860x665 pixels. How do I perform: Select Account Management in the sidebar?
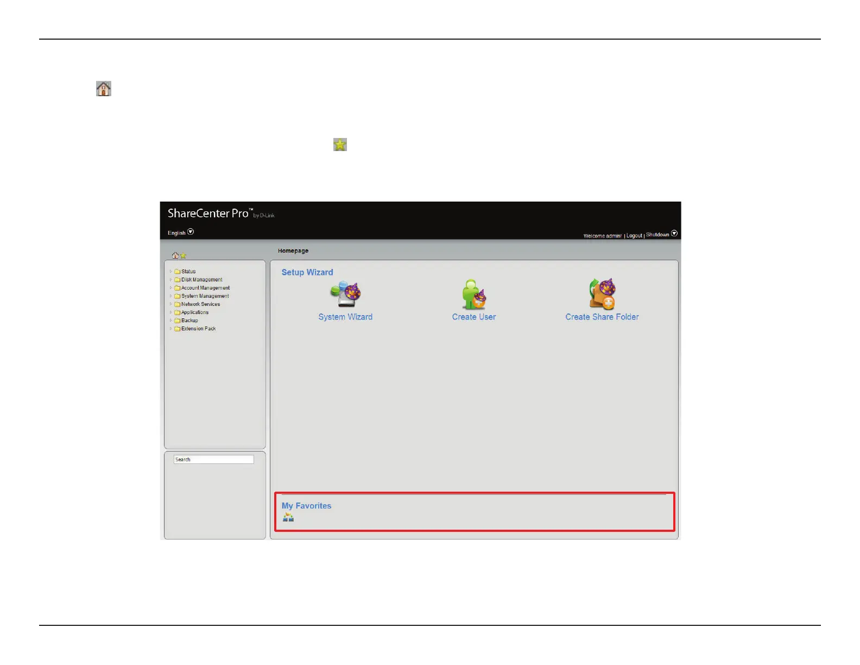pos(205,288)
